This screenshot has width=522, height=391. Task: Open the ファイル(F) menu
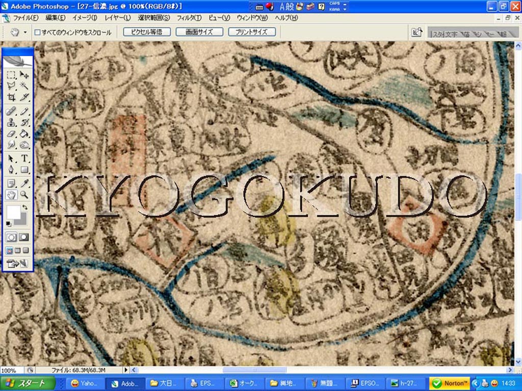[x=25, y=18]
